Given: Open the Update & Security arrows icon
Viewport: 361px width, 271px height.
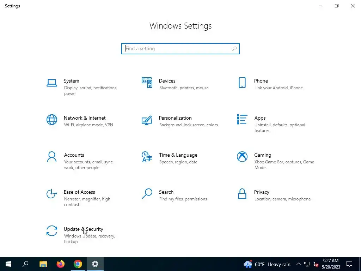Looking at the screenshot, I should click(x=52, y=231).
